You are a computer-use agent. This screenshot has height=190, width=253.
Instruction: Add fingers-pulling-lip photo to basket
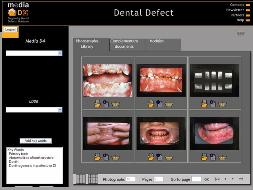(116, 158)
